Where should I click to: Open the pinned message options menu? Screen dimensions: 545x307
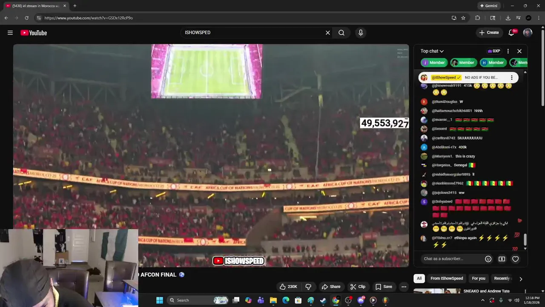(512, 78)
